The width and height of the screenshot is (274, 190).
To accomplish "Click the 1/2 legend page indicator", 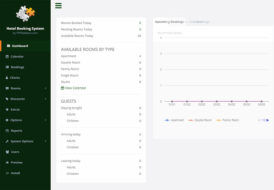I will click(263, 120).
